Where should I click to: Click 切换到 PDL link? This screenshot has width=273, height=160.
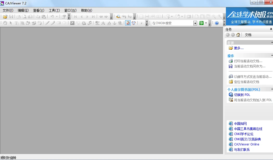tap(242, 95)
